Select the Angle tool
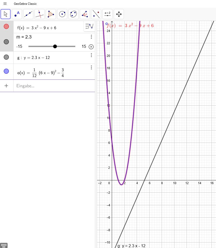This screenshot has height=248, width=216. 85,14
